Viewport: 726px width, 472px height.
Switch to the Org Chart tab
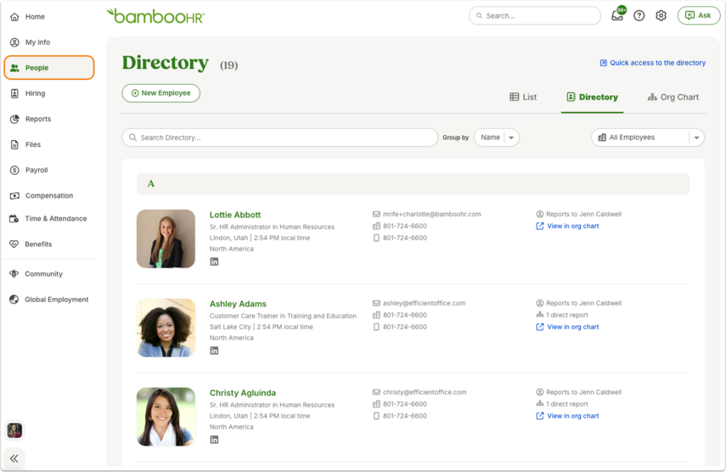click(x=673, y=97)
